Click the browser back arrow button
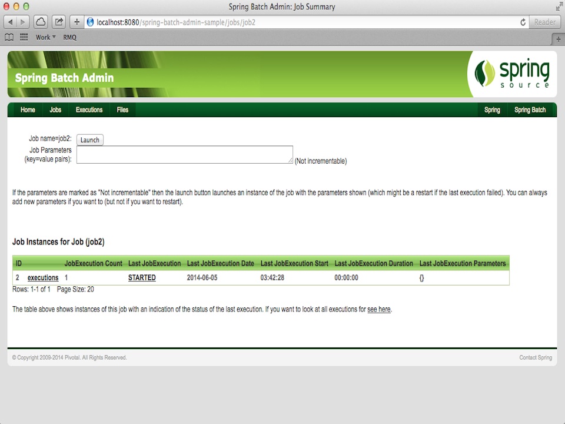Viewport: 565px width, 424px height. (x=11, y=22)
